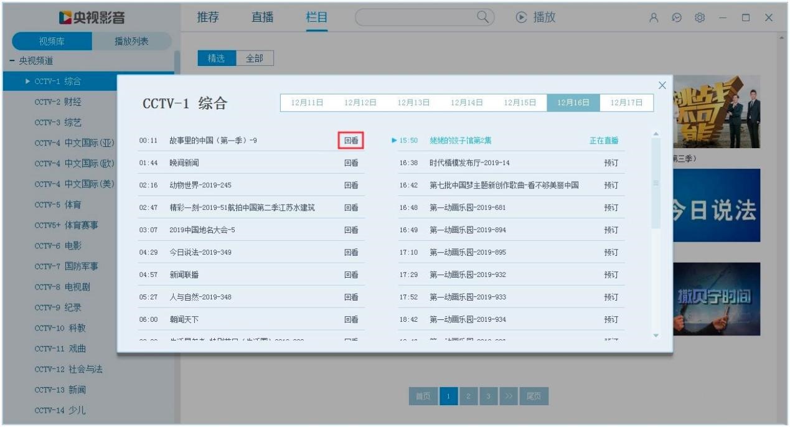Select the 精选 filter toggle
The image size is (790, 427).
217,59
